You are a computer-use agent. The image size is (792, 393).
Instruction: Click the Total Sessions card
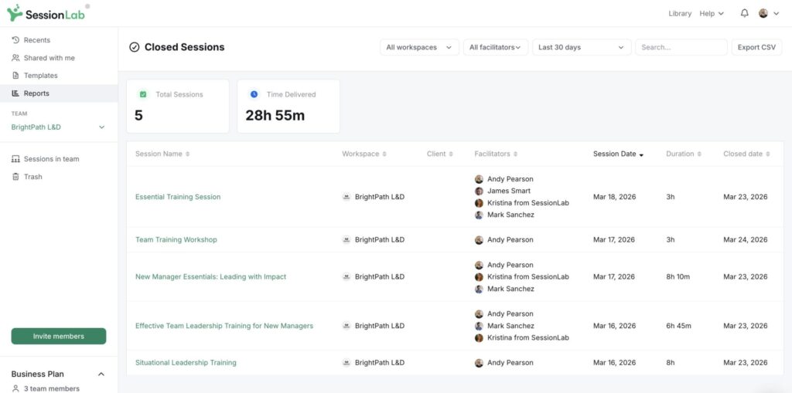(178, 107)
